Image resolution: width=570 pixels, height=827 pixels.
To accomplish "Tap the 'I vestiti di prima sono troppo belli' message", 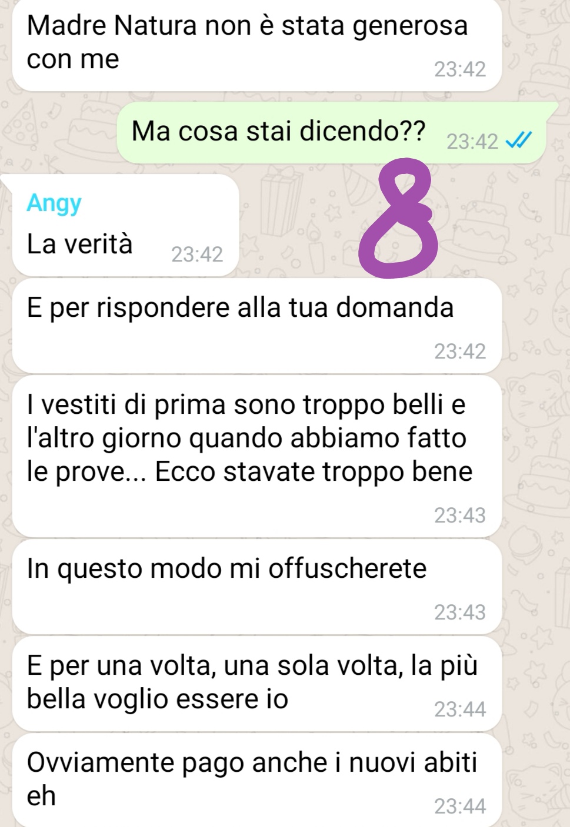I will click(257, 457).
